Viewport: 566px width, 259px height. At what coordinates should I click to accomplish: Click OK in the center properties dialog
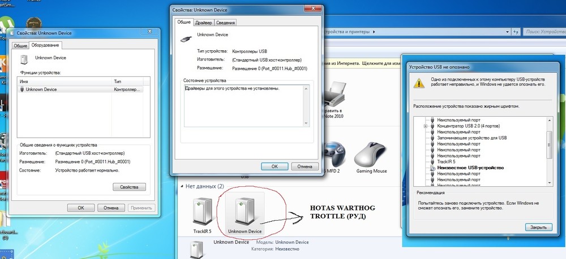275,166
